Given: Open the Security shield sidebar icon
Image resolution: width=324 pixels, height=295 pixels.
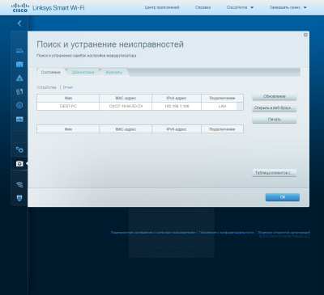Looking at the screenshot, I should coord(19,198).
